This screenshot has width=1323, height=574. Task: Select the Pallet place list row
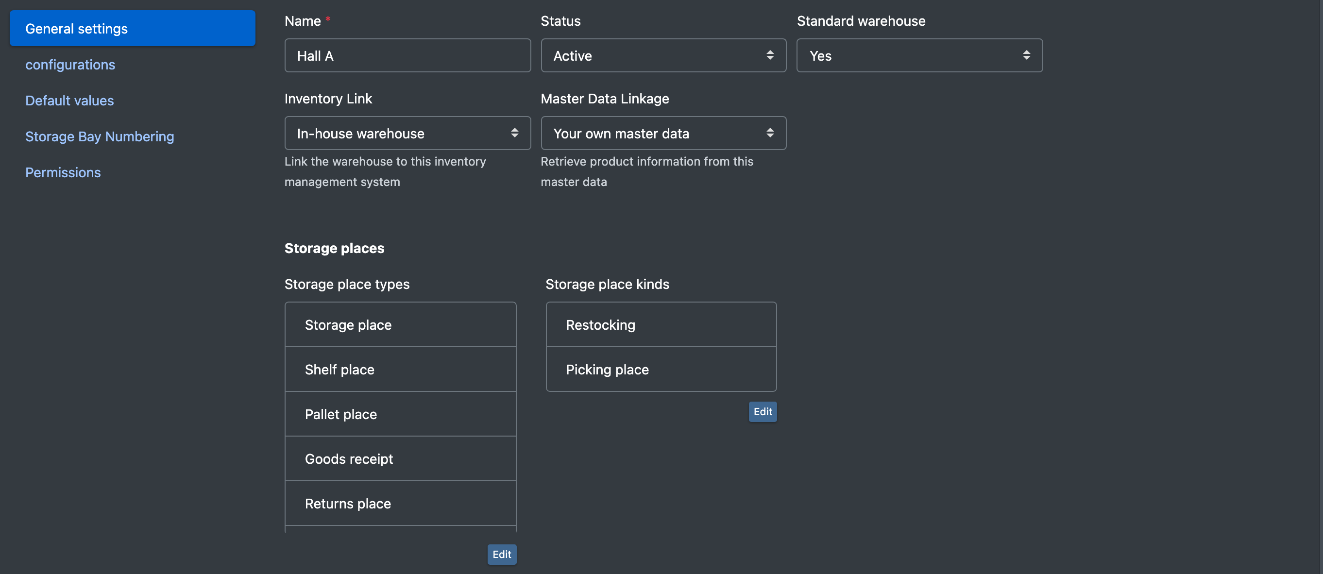point(400,414)
